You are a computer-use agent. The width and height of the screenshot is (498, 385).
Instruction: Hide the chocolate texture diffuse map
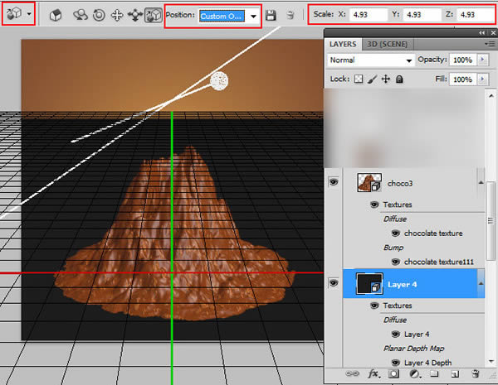click(395, 233)
